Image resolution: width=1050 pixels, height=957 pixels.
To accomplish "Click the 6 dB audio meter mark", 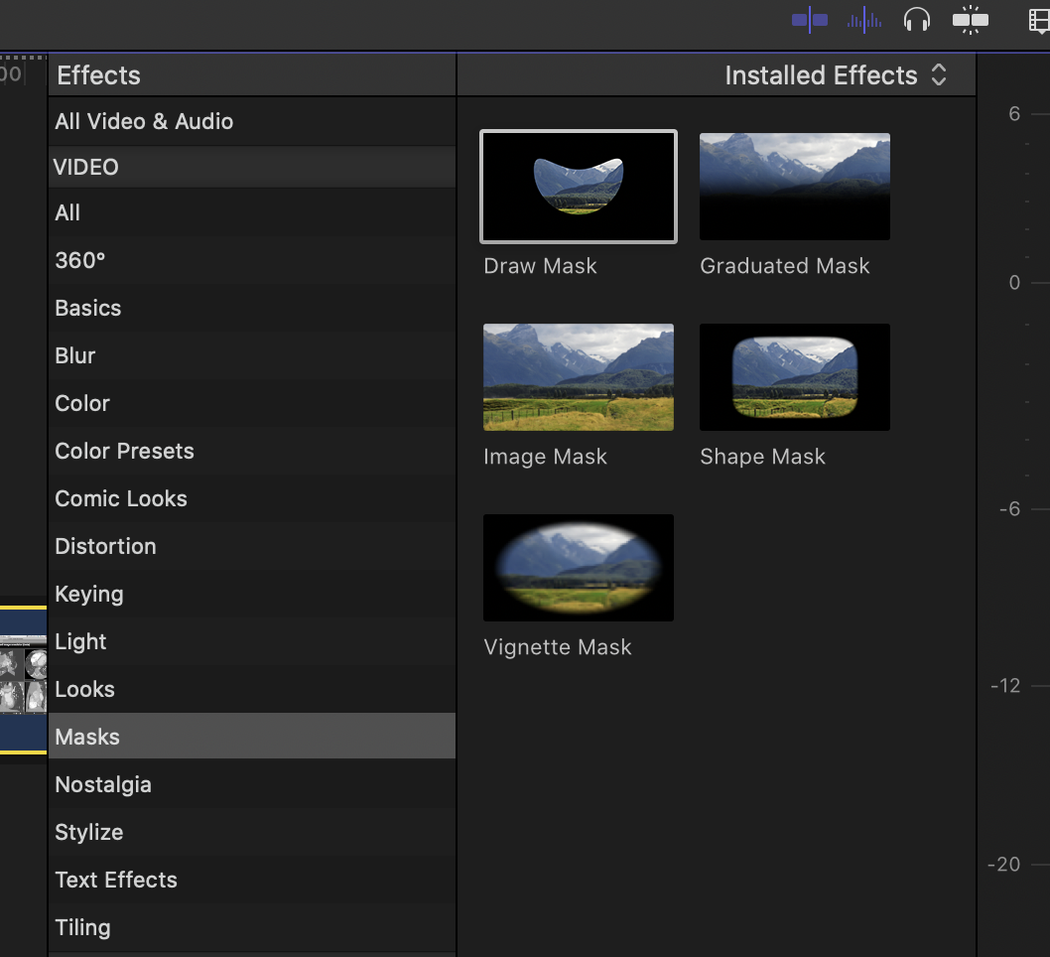I will [x=1014, y=114].
